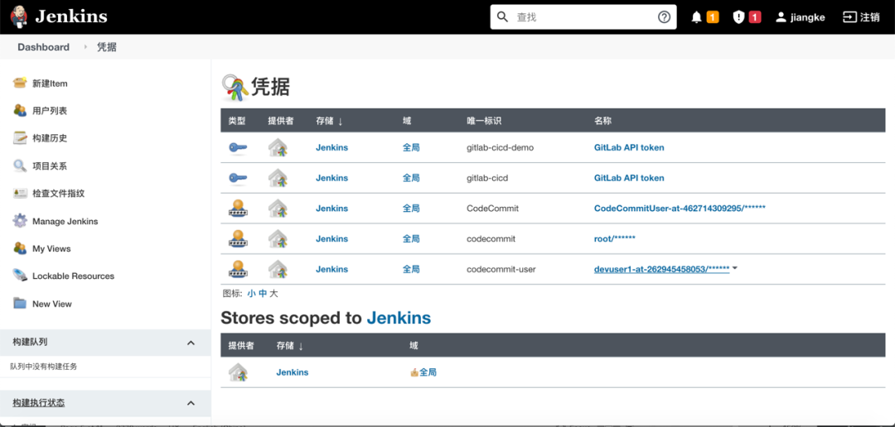Image resolution: width=895 pixels, height=427 pixels.
Task: Click 全局 domain link in CodeCommit row
Action: point(411,208)
